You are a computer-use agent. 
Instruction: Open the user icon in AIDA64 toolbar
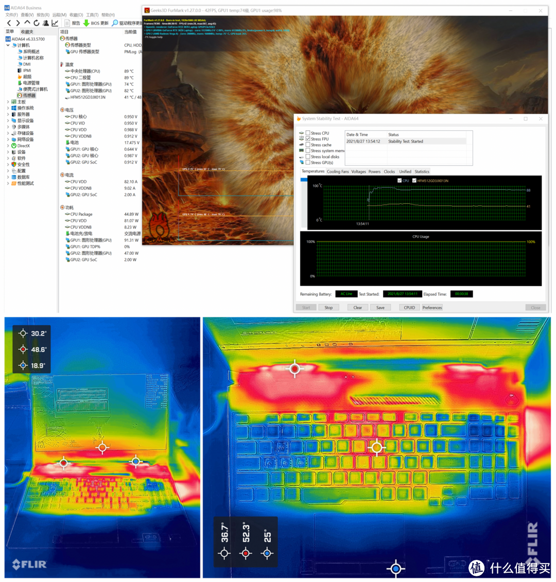click(x=46, y=23)
